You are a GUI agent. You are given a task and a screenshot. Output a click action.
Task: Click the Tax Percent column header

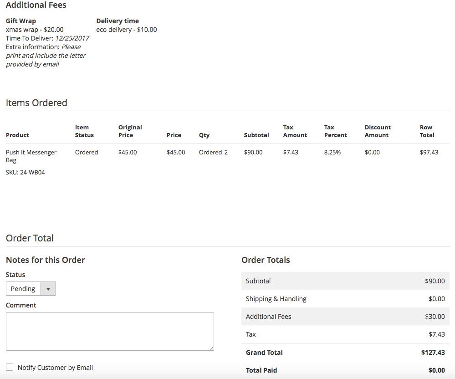tap(336, 131)
